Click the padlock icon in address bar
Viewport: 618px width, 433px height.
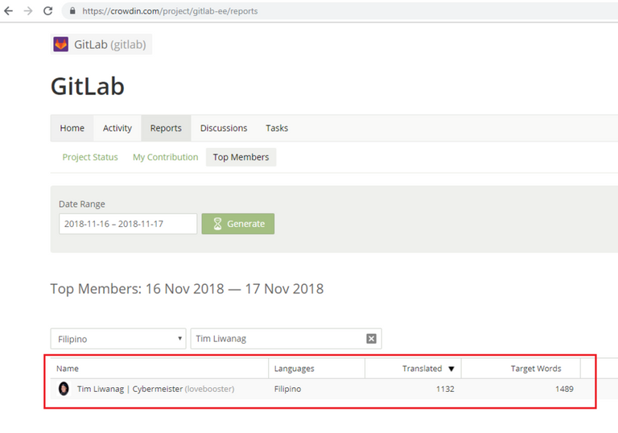point(72,11)
